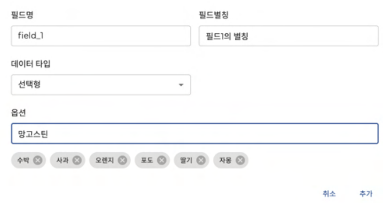Viewport: 383px width, 203px height.
Task: Delete the 사과 chip using its X icon
Action: 77,160
